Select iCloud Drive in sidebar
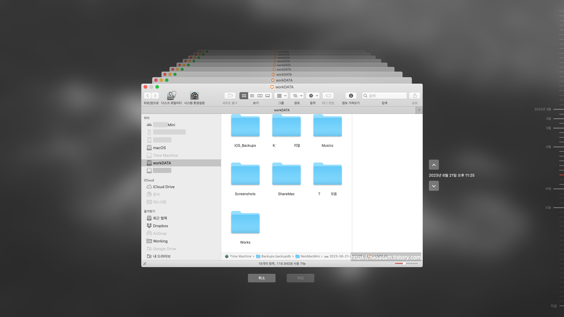This screenshot has height=317, width=564. click(x=164, y=187)
